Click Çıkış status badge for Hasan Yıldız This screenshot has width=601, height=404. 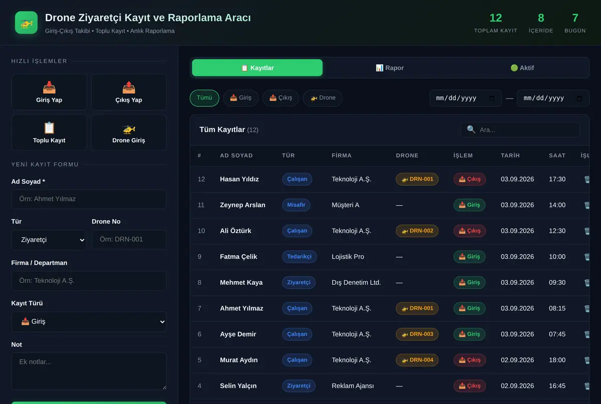point(470,179)
